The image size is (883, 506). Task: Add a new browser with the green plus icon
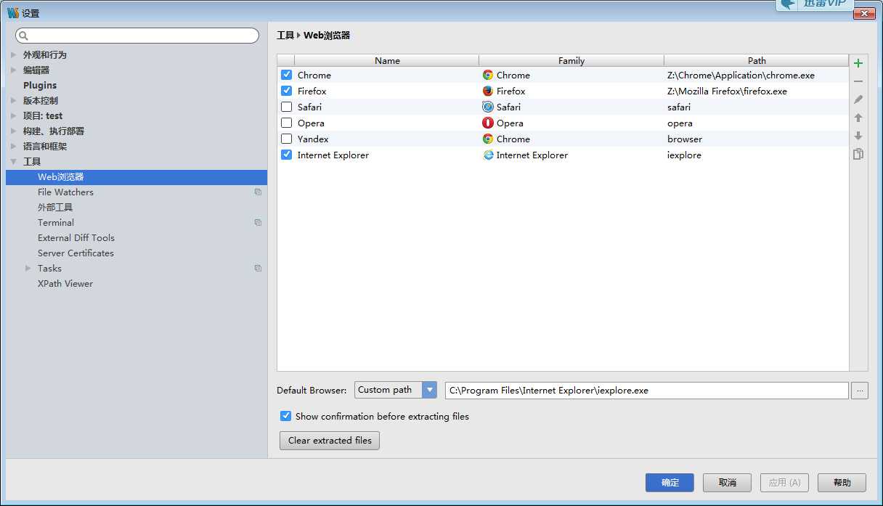click(858, 63)
